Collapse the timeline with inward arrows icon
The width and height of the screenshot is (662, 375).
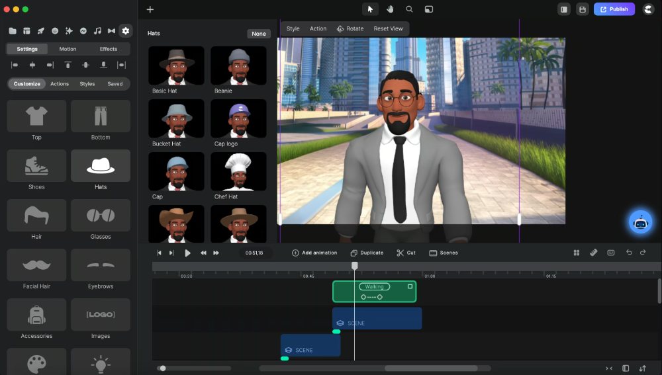pyautogui.click(x=609, y=368)
